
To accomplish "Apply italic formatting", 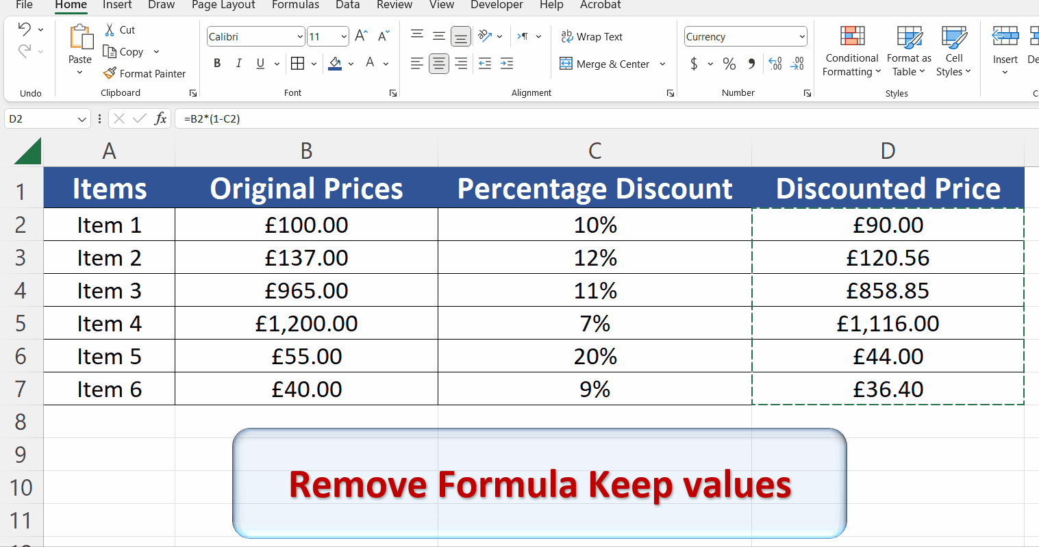I will 238,63.
